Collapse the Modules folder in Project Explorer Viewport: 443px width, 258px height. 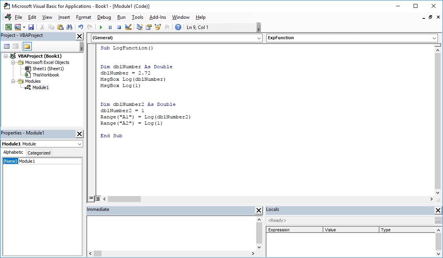tap(13, 81)
